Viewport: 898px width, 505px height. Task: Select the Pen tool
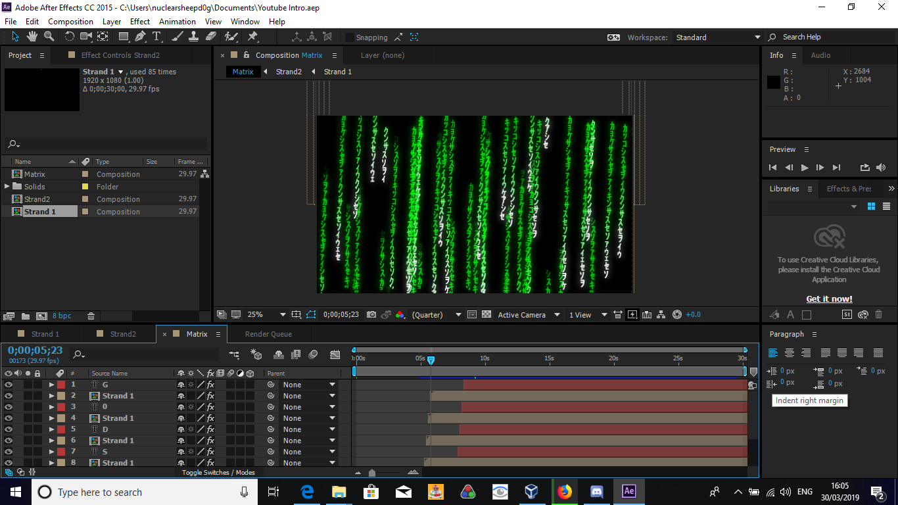point(140,37)
